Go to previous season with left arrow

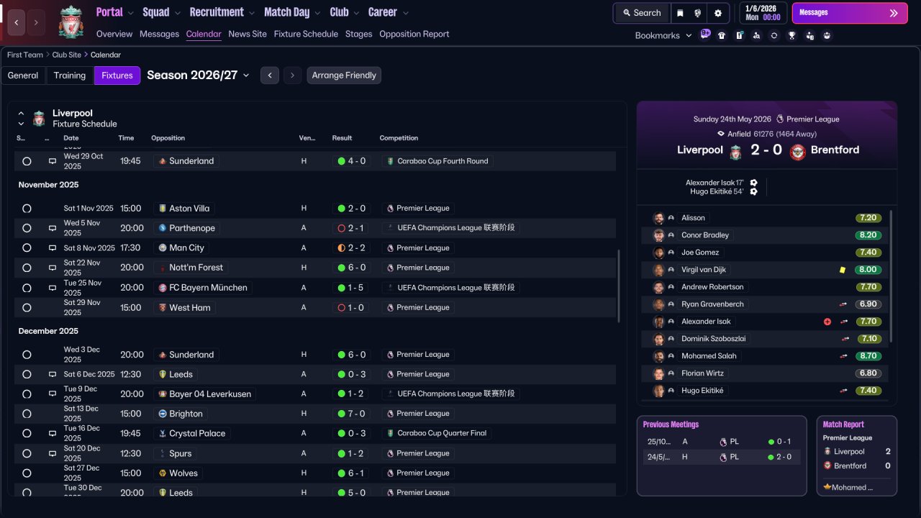pyautogui.click(x=270, y=76)
